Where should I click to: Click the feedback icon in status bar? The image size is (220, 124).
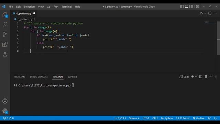click(209, 118)
